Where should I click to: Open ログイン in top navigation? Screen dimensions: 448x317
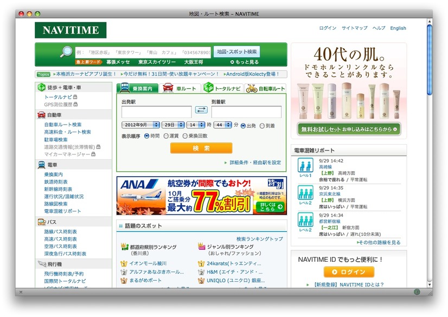328,28
